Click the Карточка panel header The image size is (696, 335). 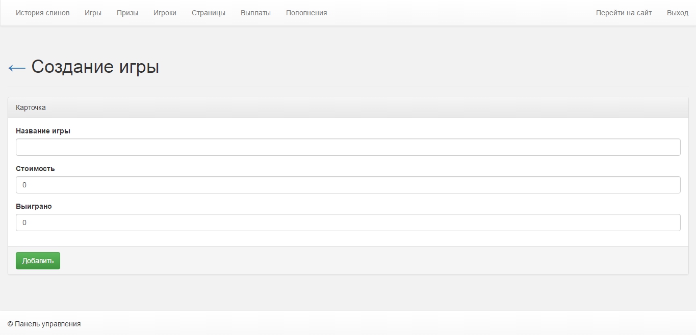pyautogui.click(x=31, y=107)
